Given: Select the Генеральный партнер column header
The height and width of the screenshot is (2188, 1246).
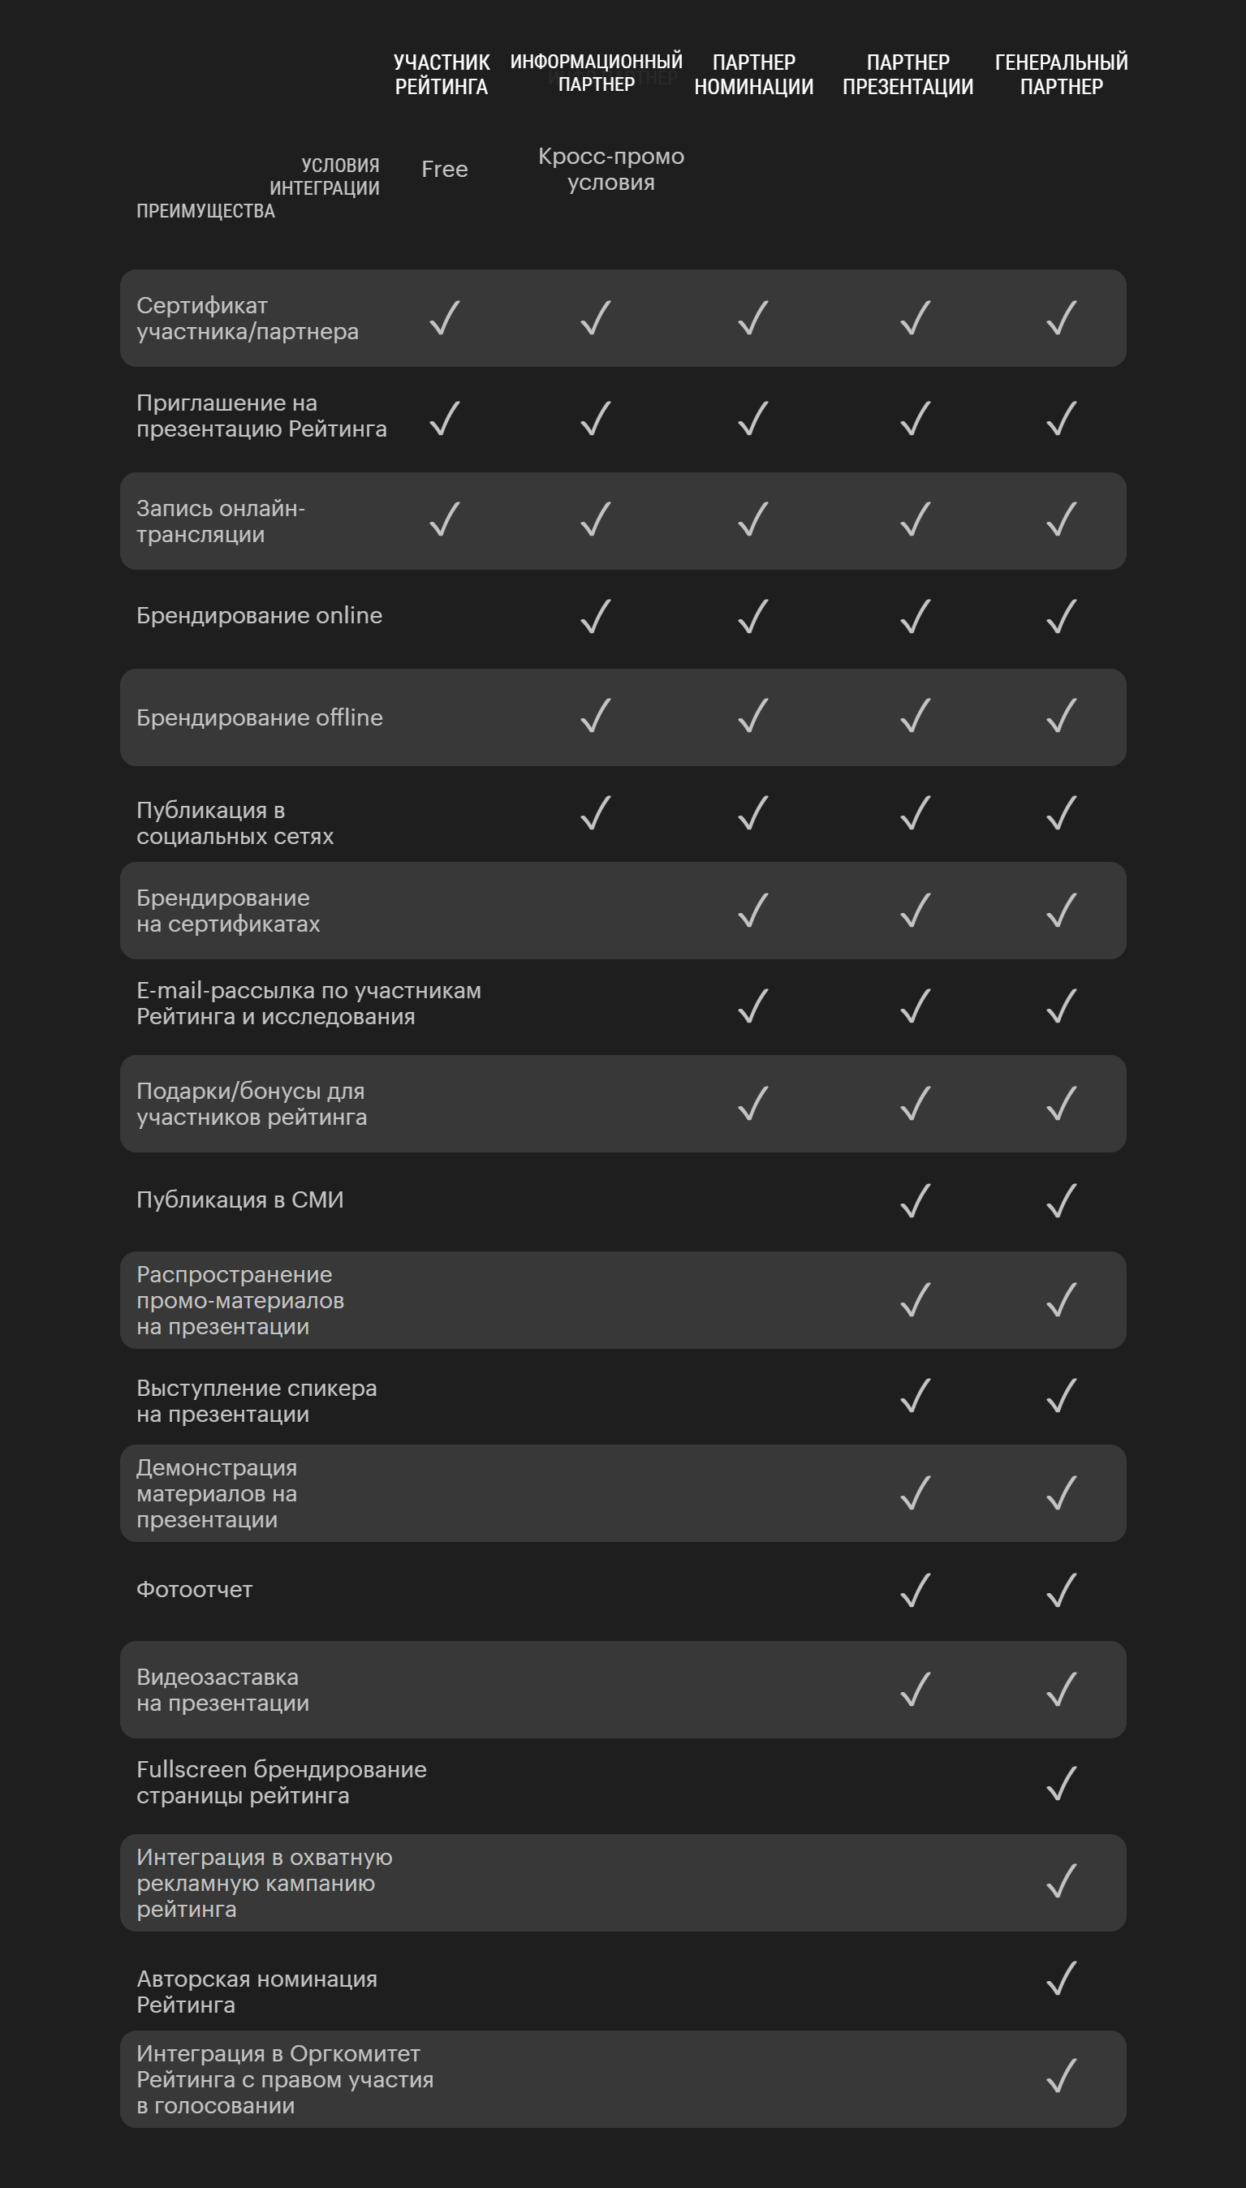Looking at the screenshot, I should [x=1061, y=75].
